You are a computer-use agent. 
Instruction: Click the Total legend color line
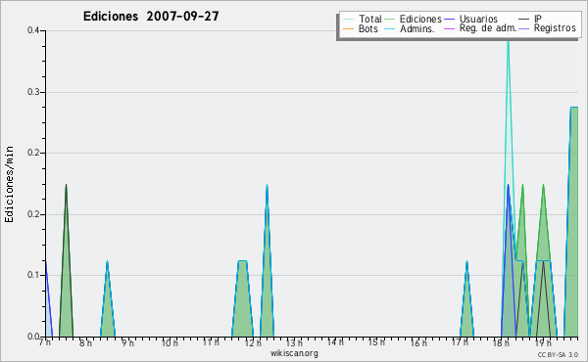click(x=348, y=20)
